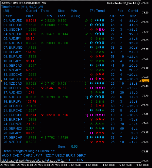
Task: Click Trend Strength of Single Currencies heading
Action: coord(28,151)
